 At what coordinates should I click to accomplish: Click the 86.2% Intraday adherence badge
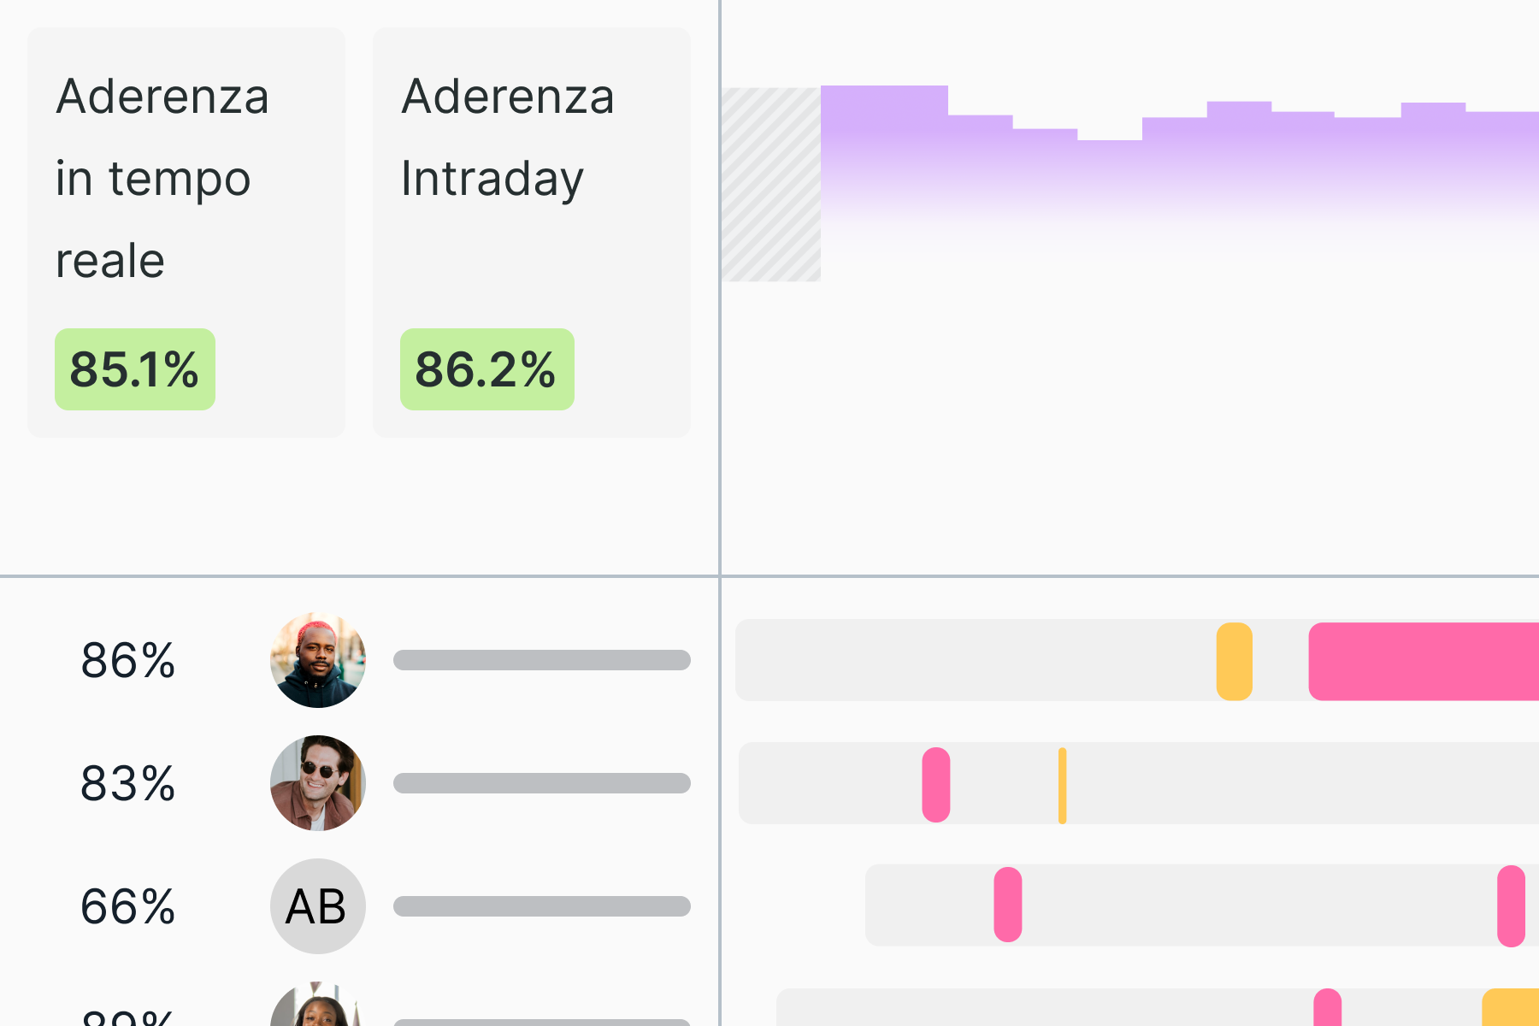486,369
